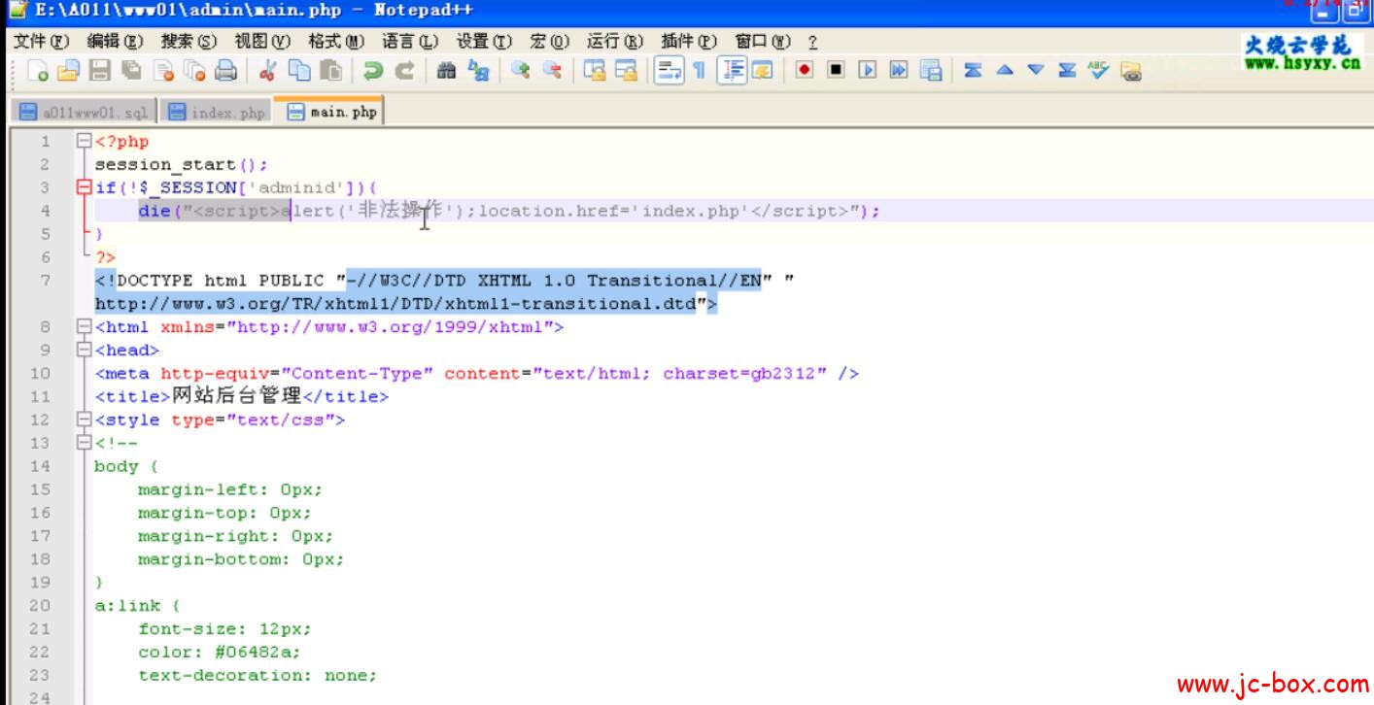Screen dimensions: 1374x705
Task: Place cursor on line 4 die statement
Action: [x=509, y=211]
